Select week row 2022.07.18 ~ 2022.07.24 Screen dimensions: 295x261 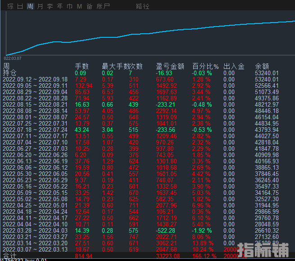(35, 130)
